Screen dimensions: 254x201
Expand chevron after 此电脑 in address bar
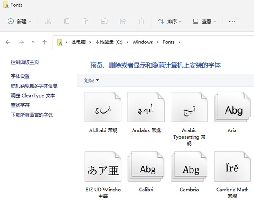coord(90,42)
